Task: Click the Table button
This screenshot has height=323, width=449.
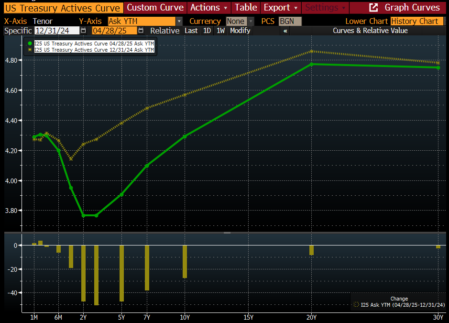Action: pyautogui.click(x=246, y=8)
